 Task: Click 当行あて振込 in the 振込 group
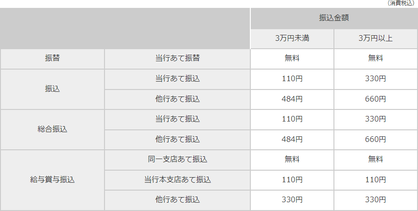177,79
